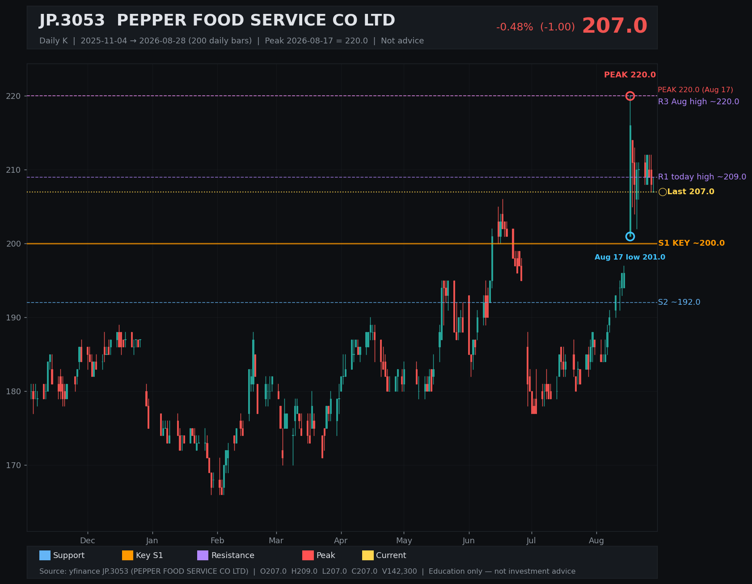Viewport: 752px width, 584px height.
Task: Click the Resistance legend text
Action: [233, 555]
